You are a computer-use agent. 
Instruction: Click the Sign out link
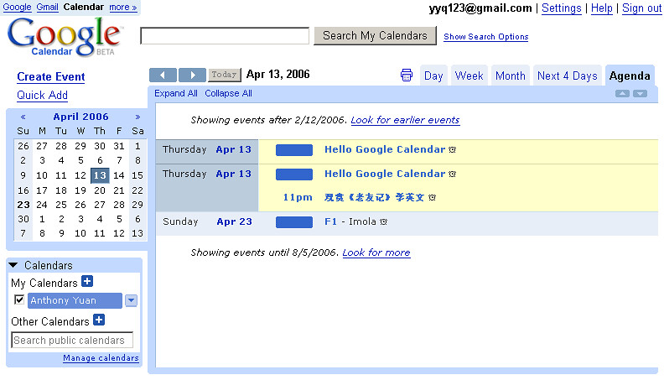(x=641, y=8)
